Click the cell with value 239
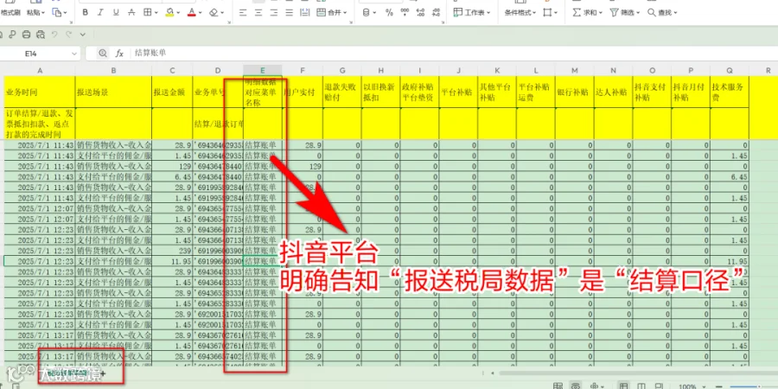The width and height of the screenshot is (778, 389). (172, 251)
